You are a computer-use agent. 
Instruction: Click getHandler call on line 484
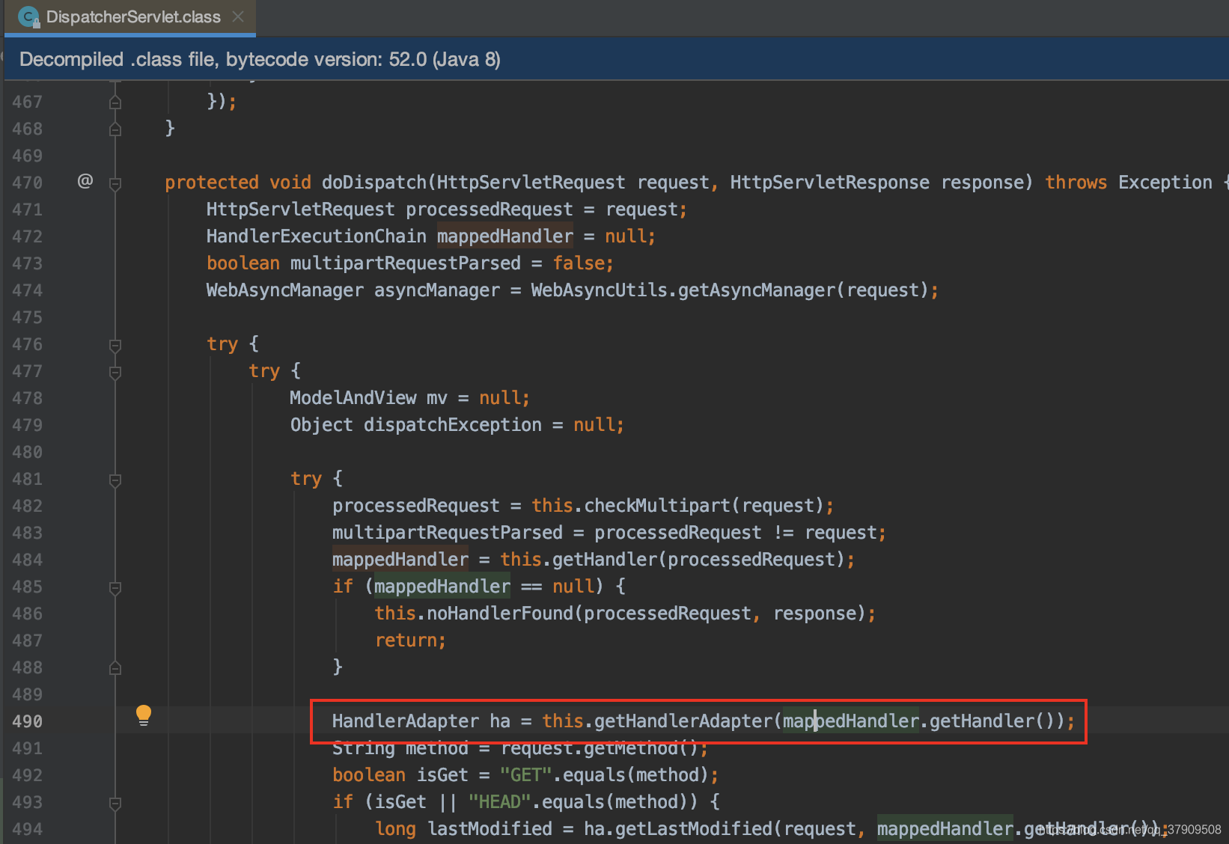(605, 560)
